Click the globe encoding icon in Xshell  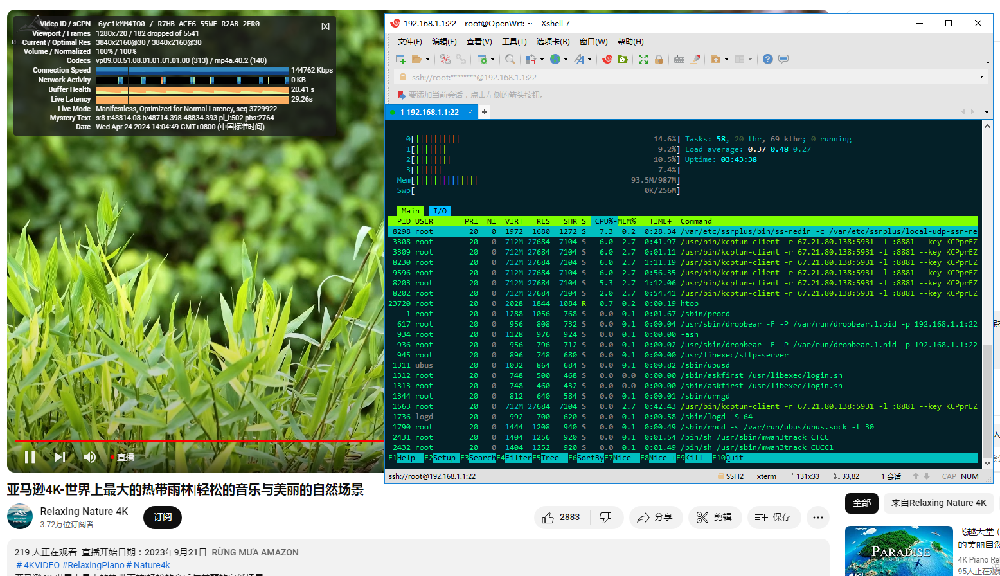[x=555, y=59]
